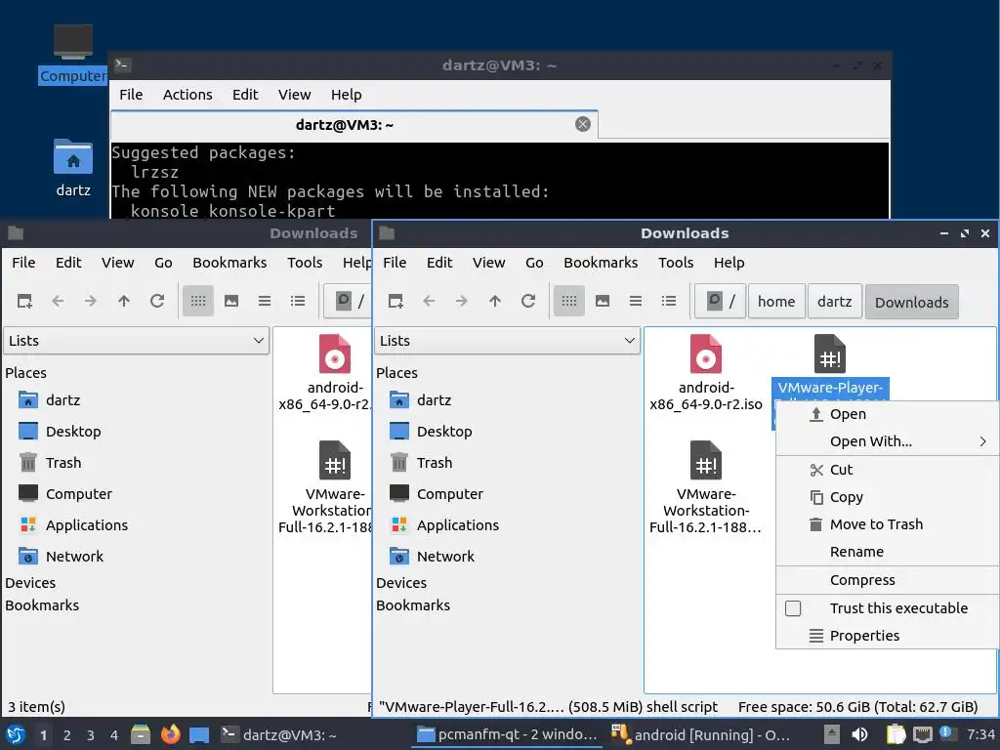Open Computer in right window Places list
This screenshot has height=750, width=1000.
point(437,493)
